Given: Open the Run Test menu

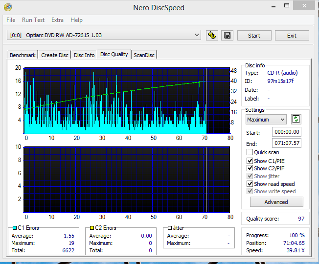Looking at the screenshot, I should coord(33,20).
